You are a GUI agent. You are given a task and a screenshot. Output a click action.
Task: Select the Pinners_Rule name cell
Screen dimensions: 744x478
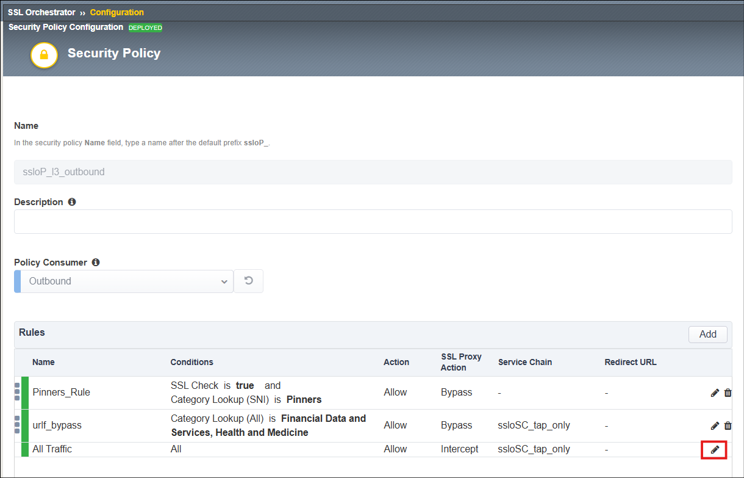click(x=61, y=392)
